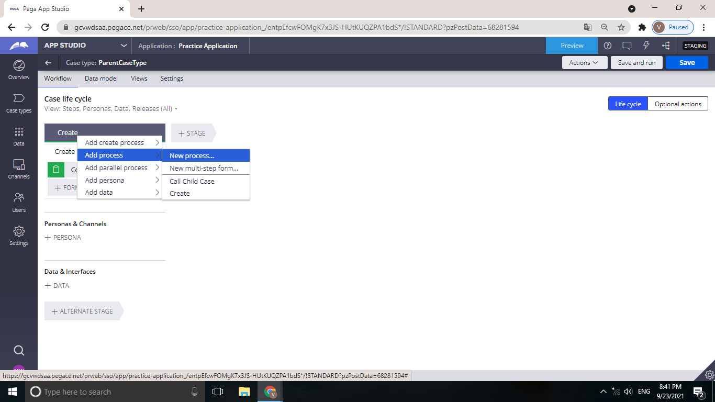Viewport: 715px width, 402px height.
Task: Select Add process menu item
Action: [x=119, y=155]
